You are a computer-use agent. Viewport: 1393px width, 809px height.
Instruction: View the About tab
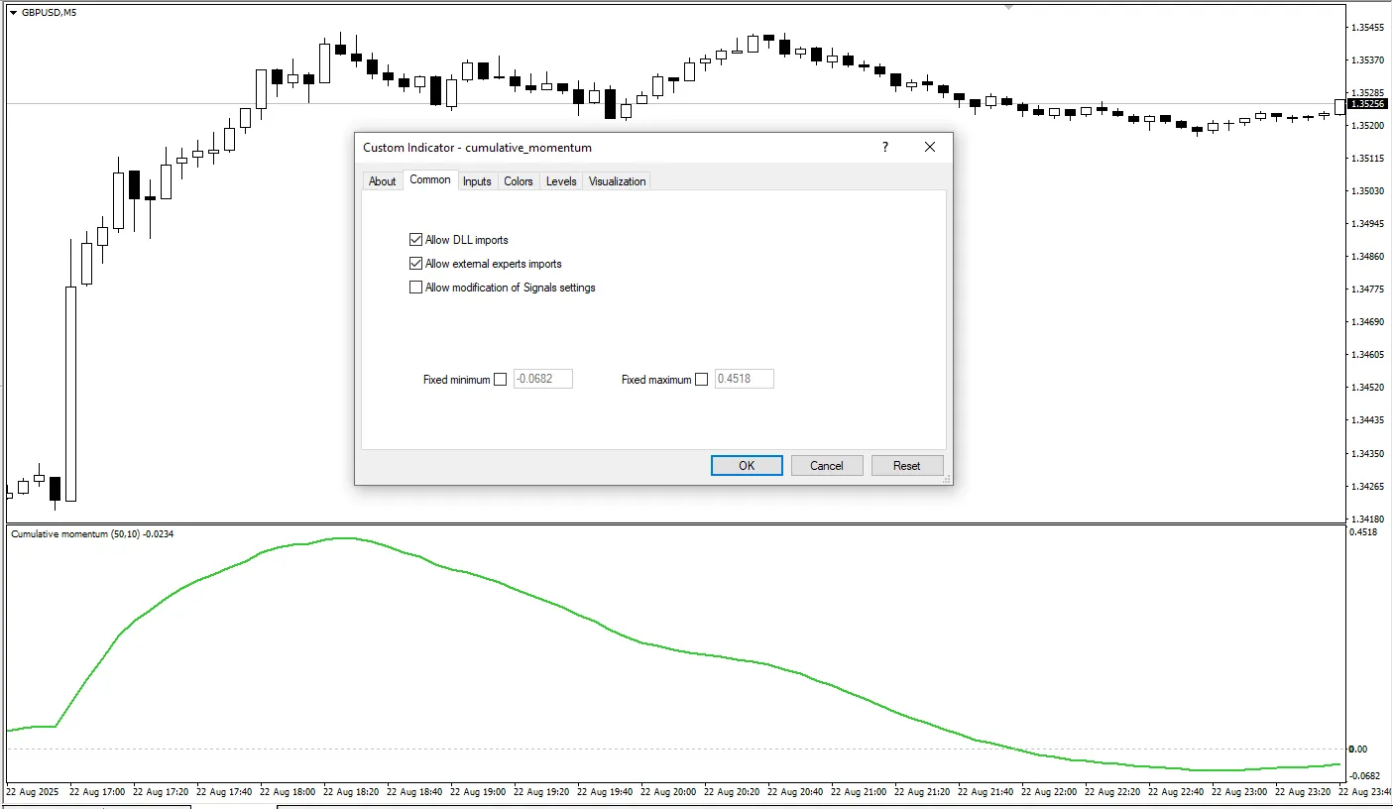(x=383, y=180)
